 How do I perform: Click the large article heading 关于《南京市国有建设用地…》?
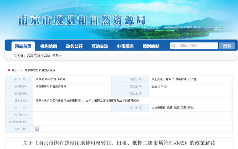click(119, 143)
